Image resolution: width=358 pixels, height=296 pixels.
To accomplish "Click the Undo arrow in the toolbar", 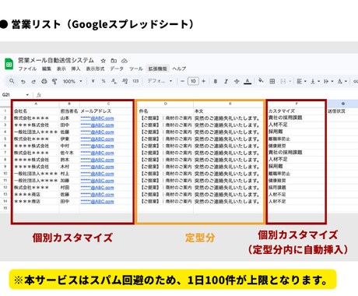I will pos(23,82).
